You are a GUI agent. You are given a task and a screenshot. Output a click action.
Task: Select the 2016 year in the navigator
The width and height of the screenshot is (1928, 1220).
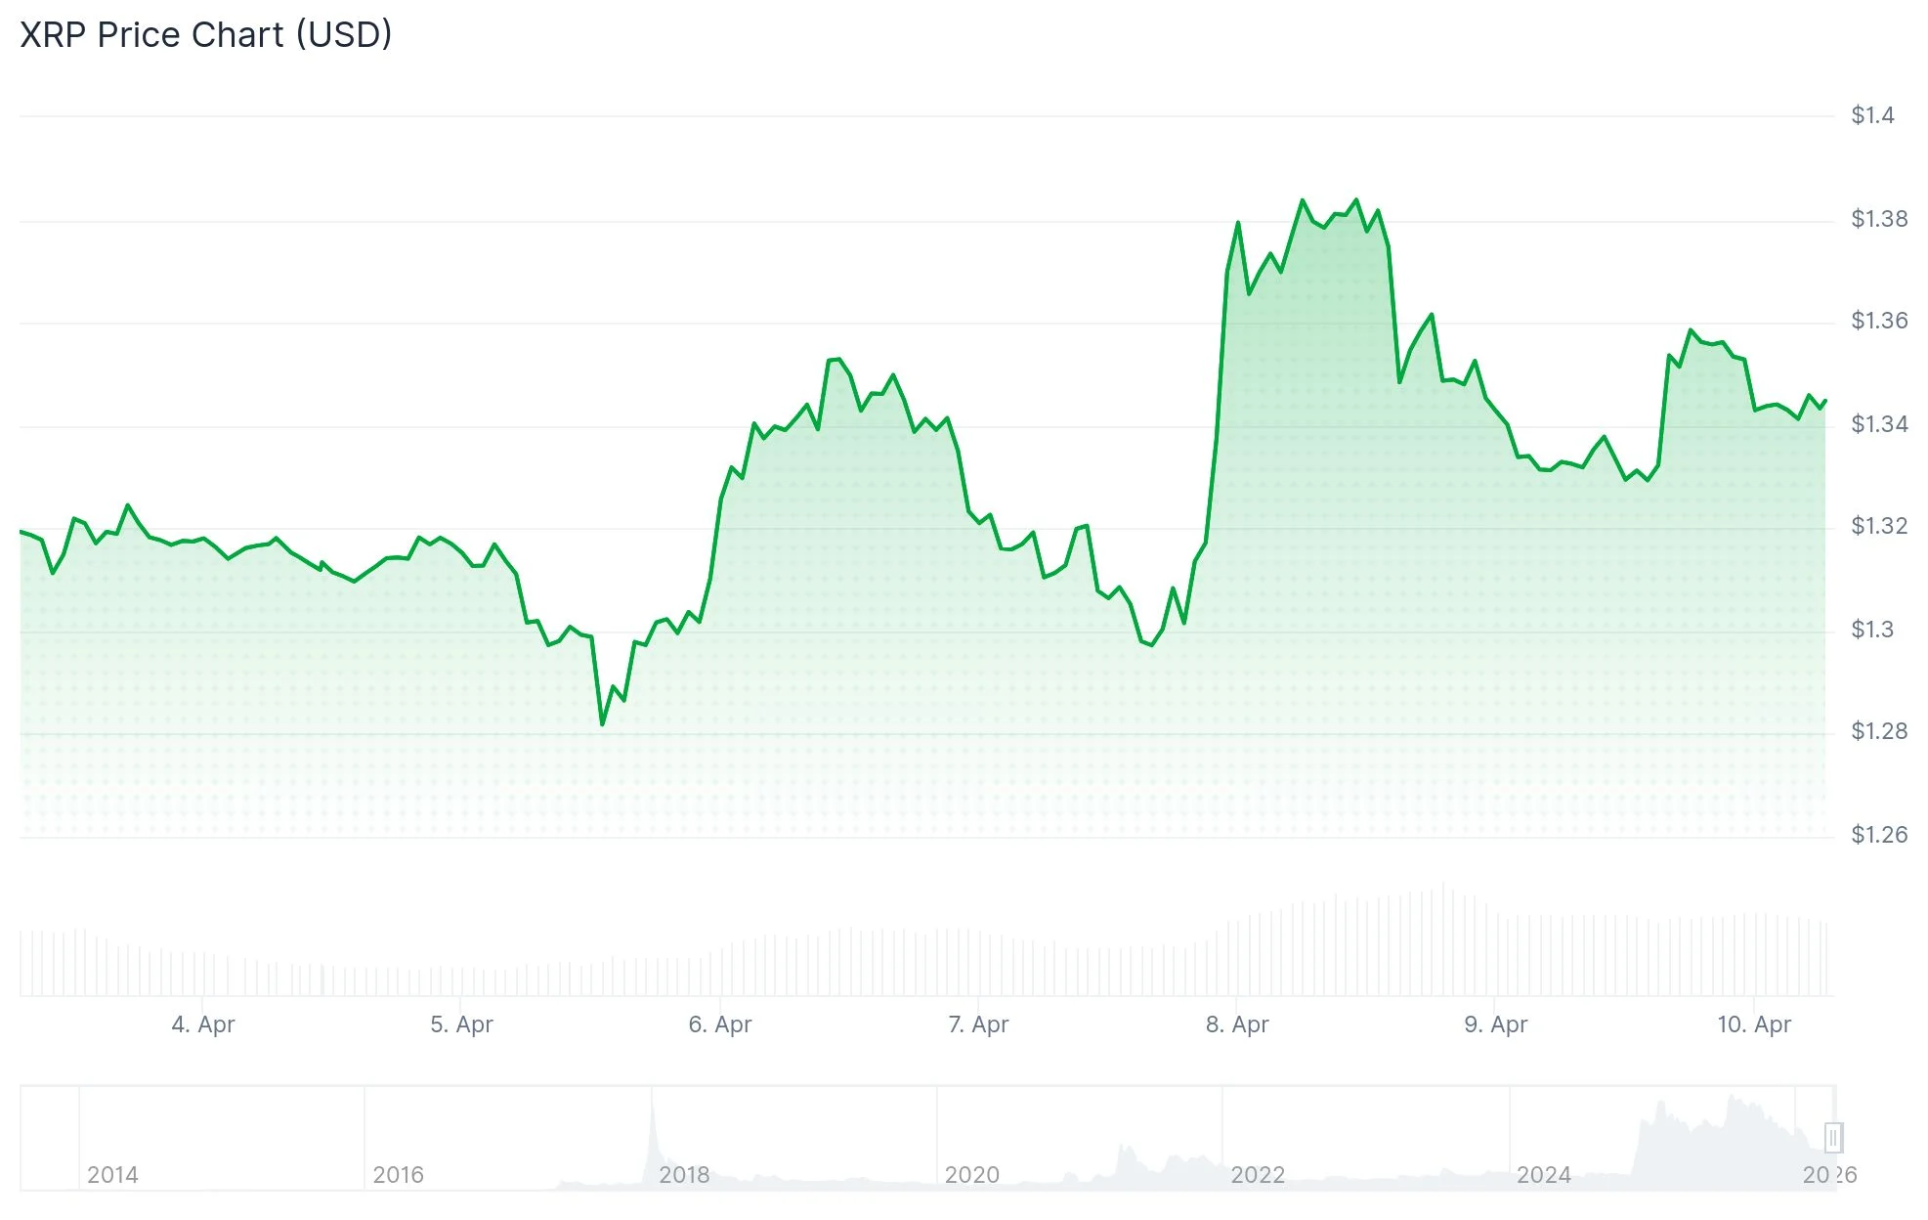399,1175
